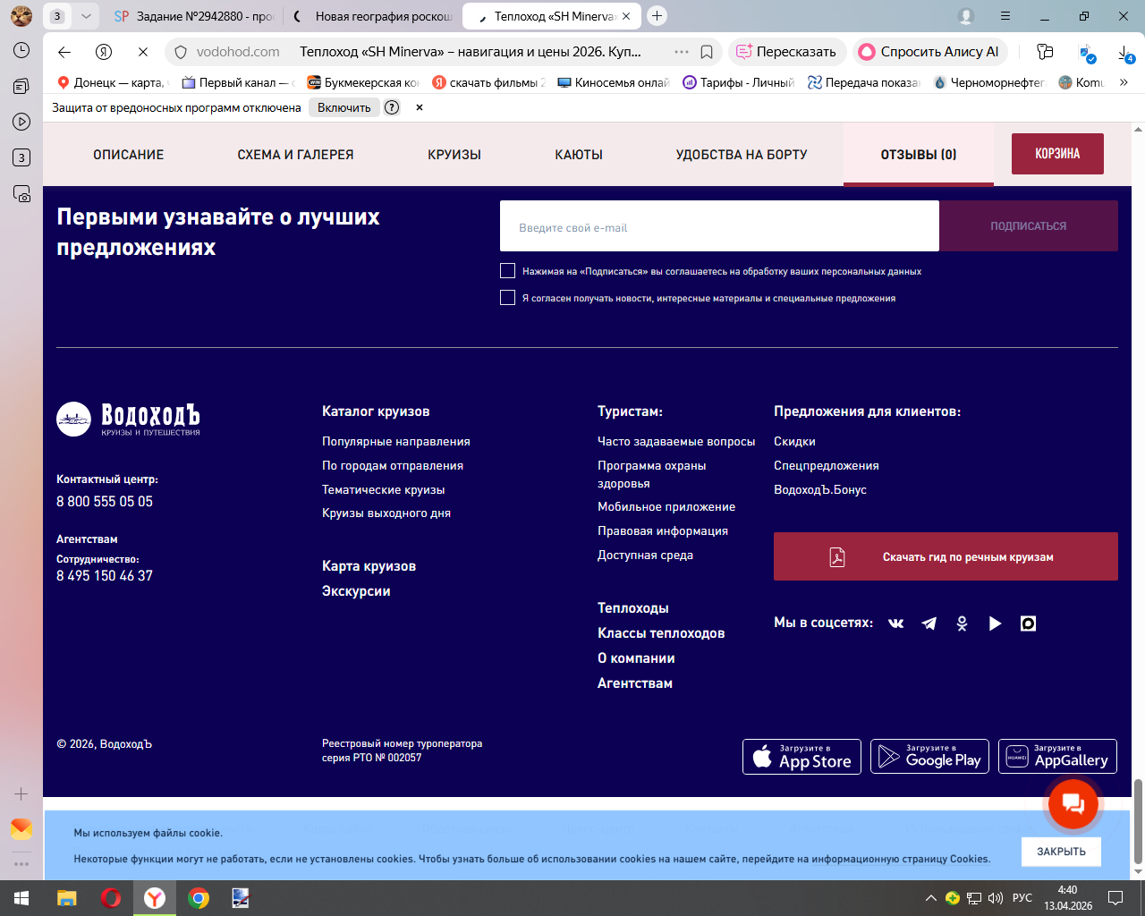
Task: Open browser downloads icon
Action: tap(1125, 53)
